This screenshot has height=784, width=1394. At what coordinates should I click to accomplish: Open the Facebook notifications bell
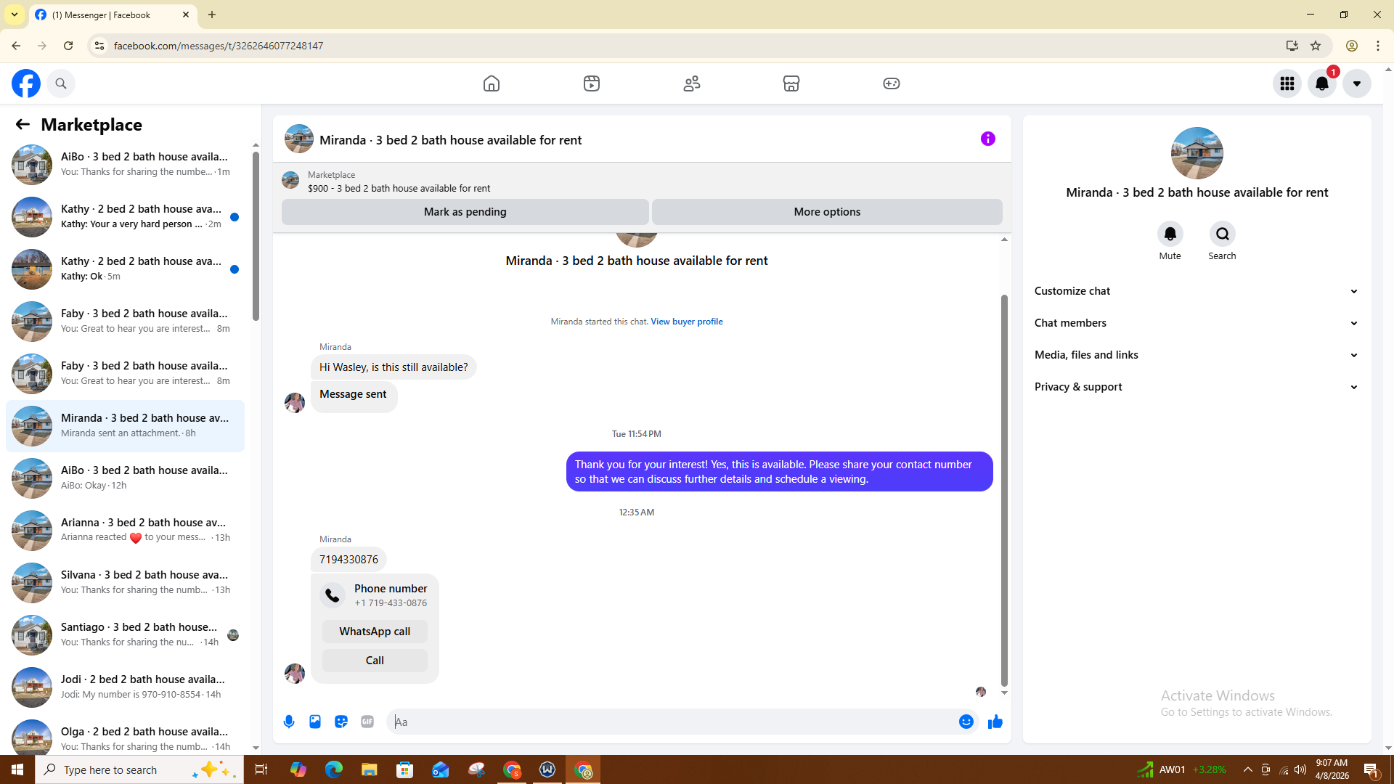click(1322, 83)
